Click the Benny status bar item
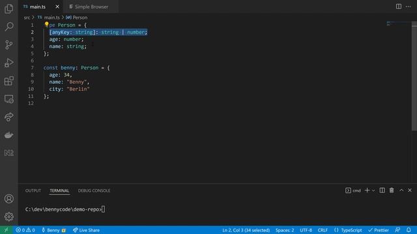 click(x=53, y=230)
